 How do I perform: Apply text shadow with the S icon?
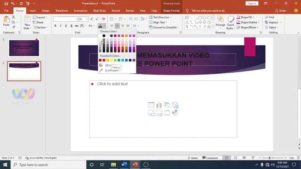pos(71,26)
